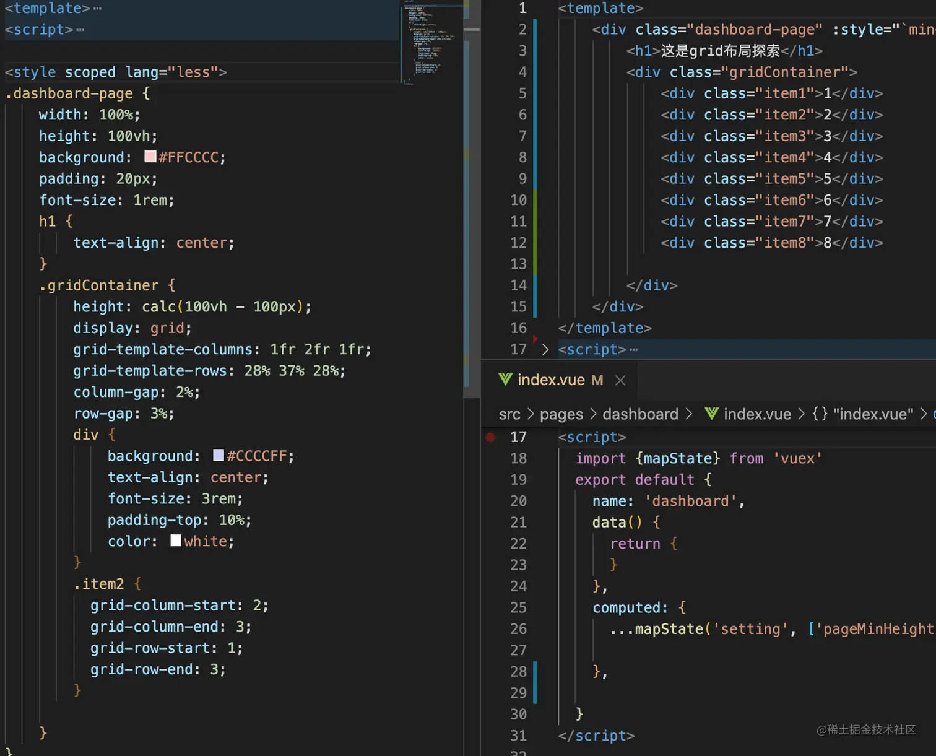The width and height of the screenshot is (936, 756).
Task: Click the '.gridContainer {' selector in the styles
Action: [107, 285]
